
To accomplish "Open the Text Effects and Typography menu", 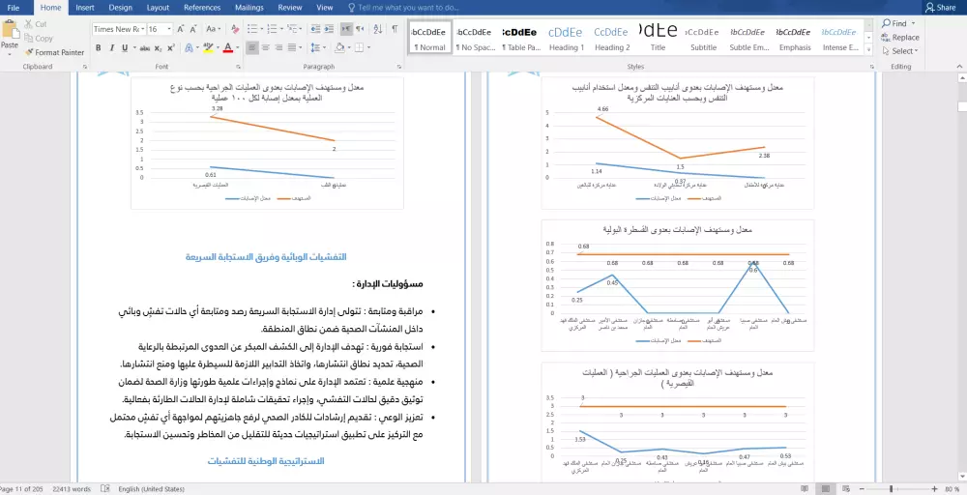I will pyautogui.click(x=189, y=48).
